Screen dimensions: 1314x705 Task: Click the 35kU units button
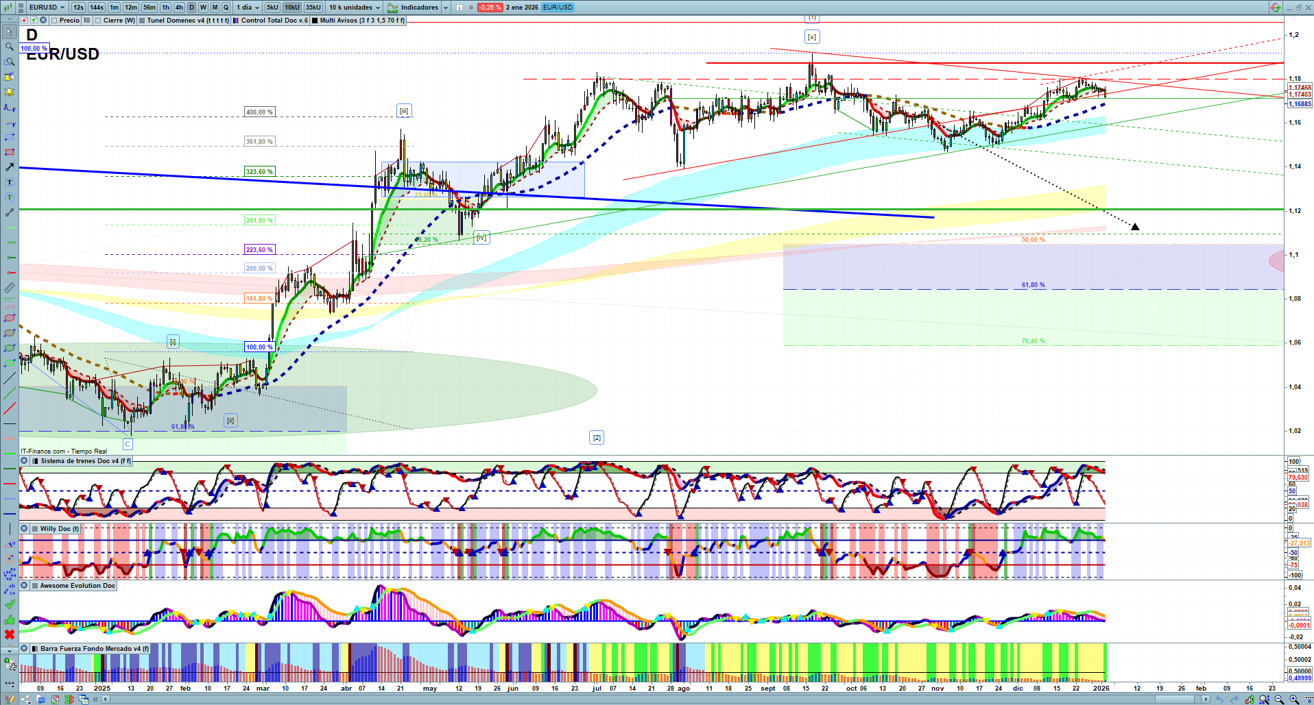click(x=313, y=8)
